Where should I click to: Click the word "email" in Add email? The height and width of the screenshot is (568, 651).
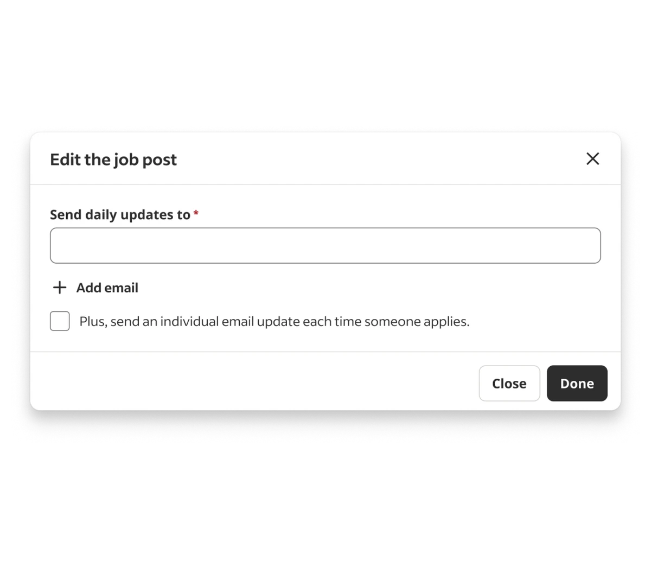click(x=122, y=288)
